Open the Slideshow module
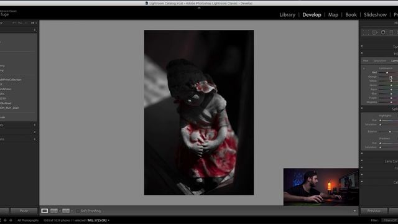 [x=375, y=15]
